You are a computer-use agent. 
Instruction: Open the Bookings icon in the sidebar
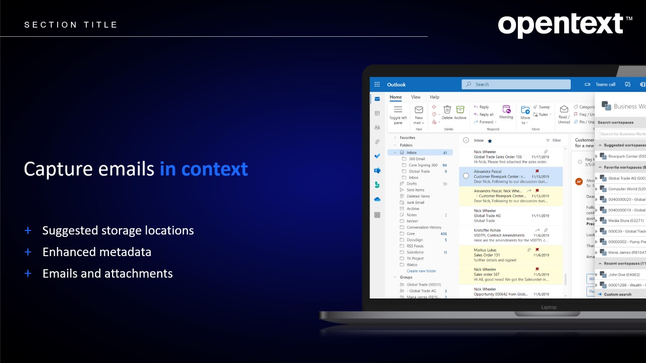click(x=377, y=185)
